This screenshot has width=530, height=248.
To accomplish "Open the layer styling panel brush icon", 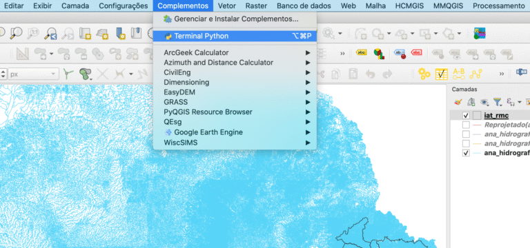I will tap(458, 101).
